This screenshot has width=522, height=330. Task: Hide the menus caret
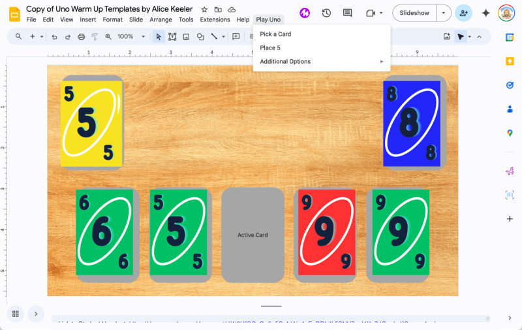479,36
